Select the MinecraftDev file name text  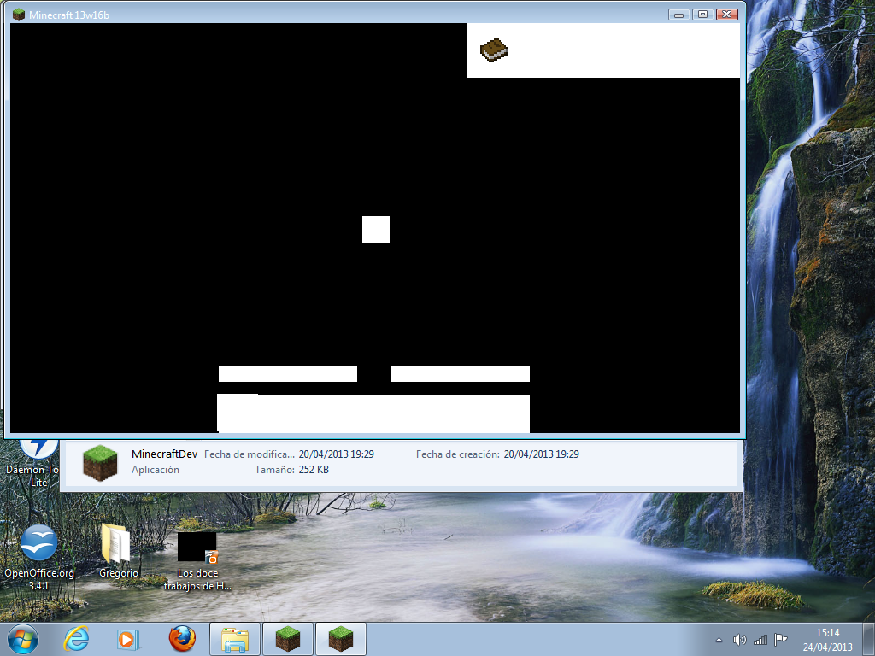164,454
